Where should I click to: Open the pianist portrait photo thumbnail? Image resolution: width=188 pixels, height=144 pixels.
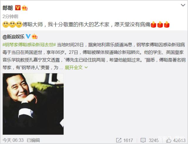click(x=33, y=104)
